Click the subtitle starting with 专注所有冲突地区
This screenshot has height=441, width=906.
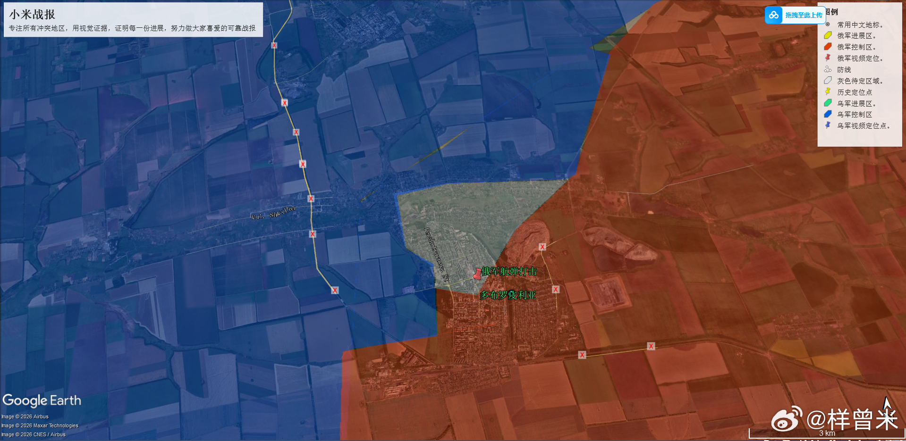pyautogui.click(x=132, y=28)
